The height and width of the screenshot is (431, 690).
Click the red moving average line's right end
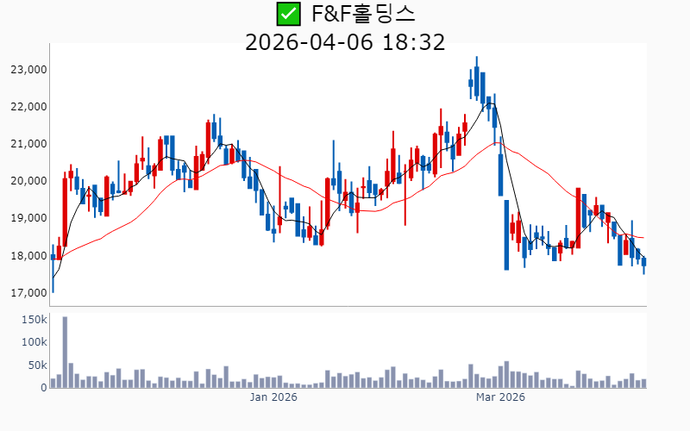pos(643,238)
